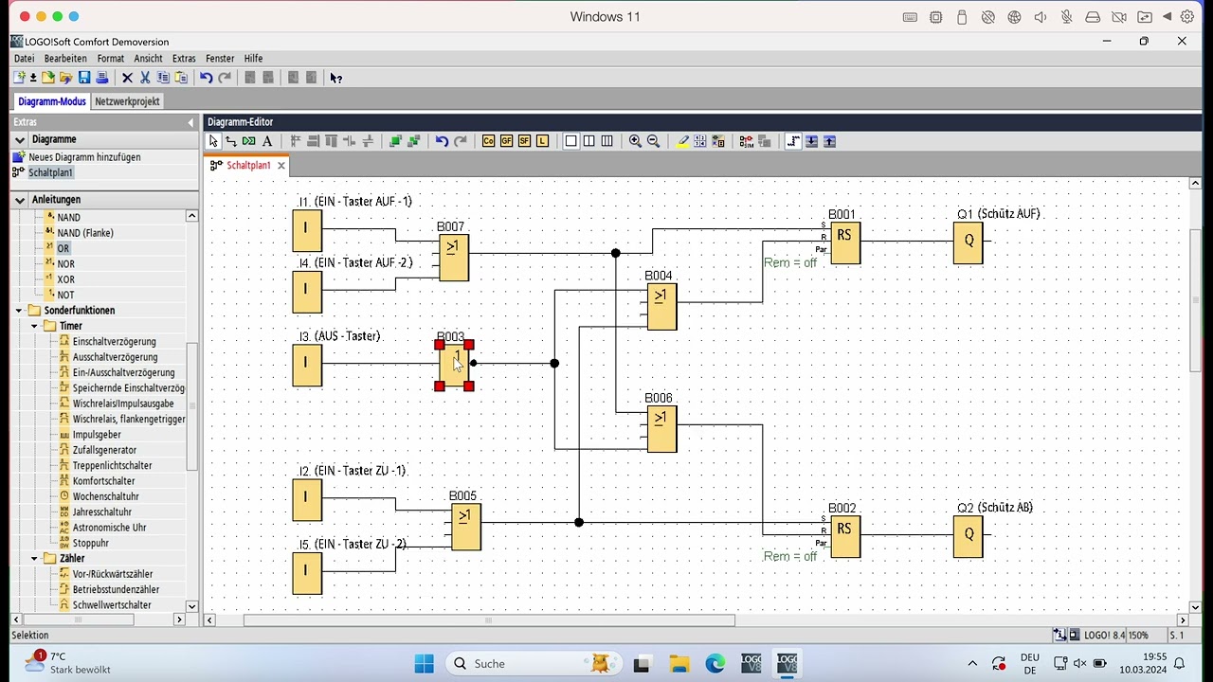
Task: Switch to single-window view layout
Action: point(570,141)
